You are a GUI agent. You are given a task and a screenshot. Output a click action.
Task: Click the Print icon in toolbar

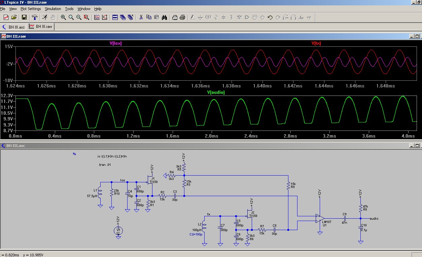coord(182,17)
